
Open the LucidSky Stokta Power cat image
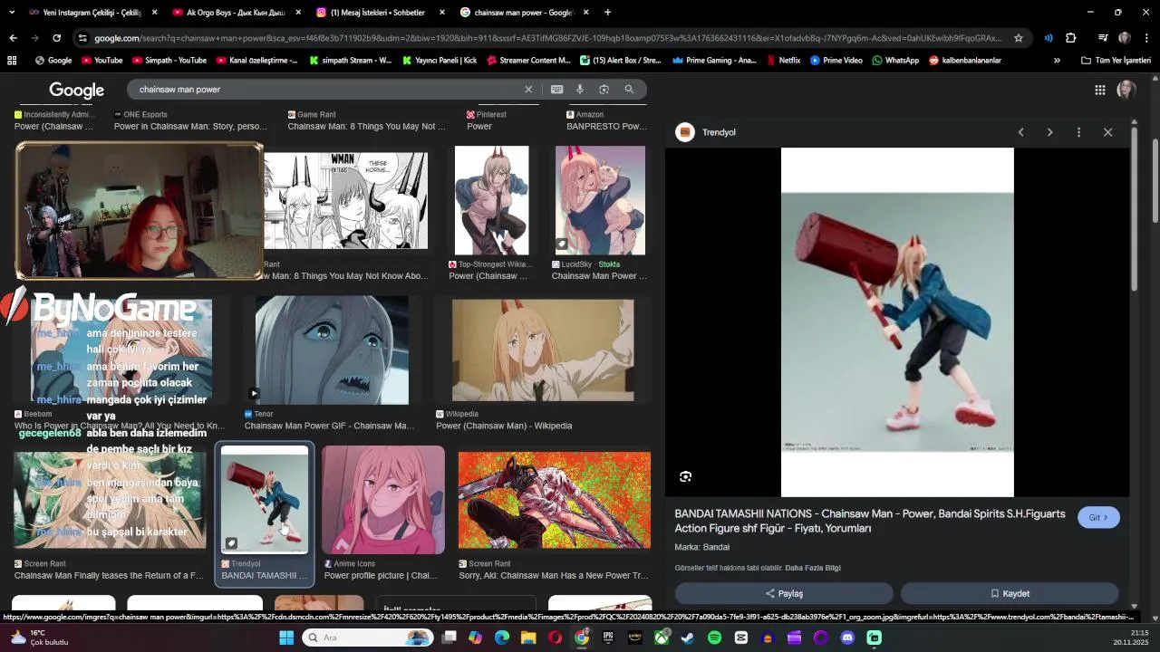coord(600,200)
